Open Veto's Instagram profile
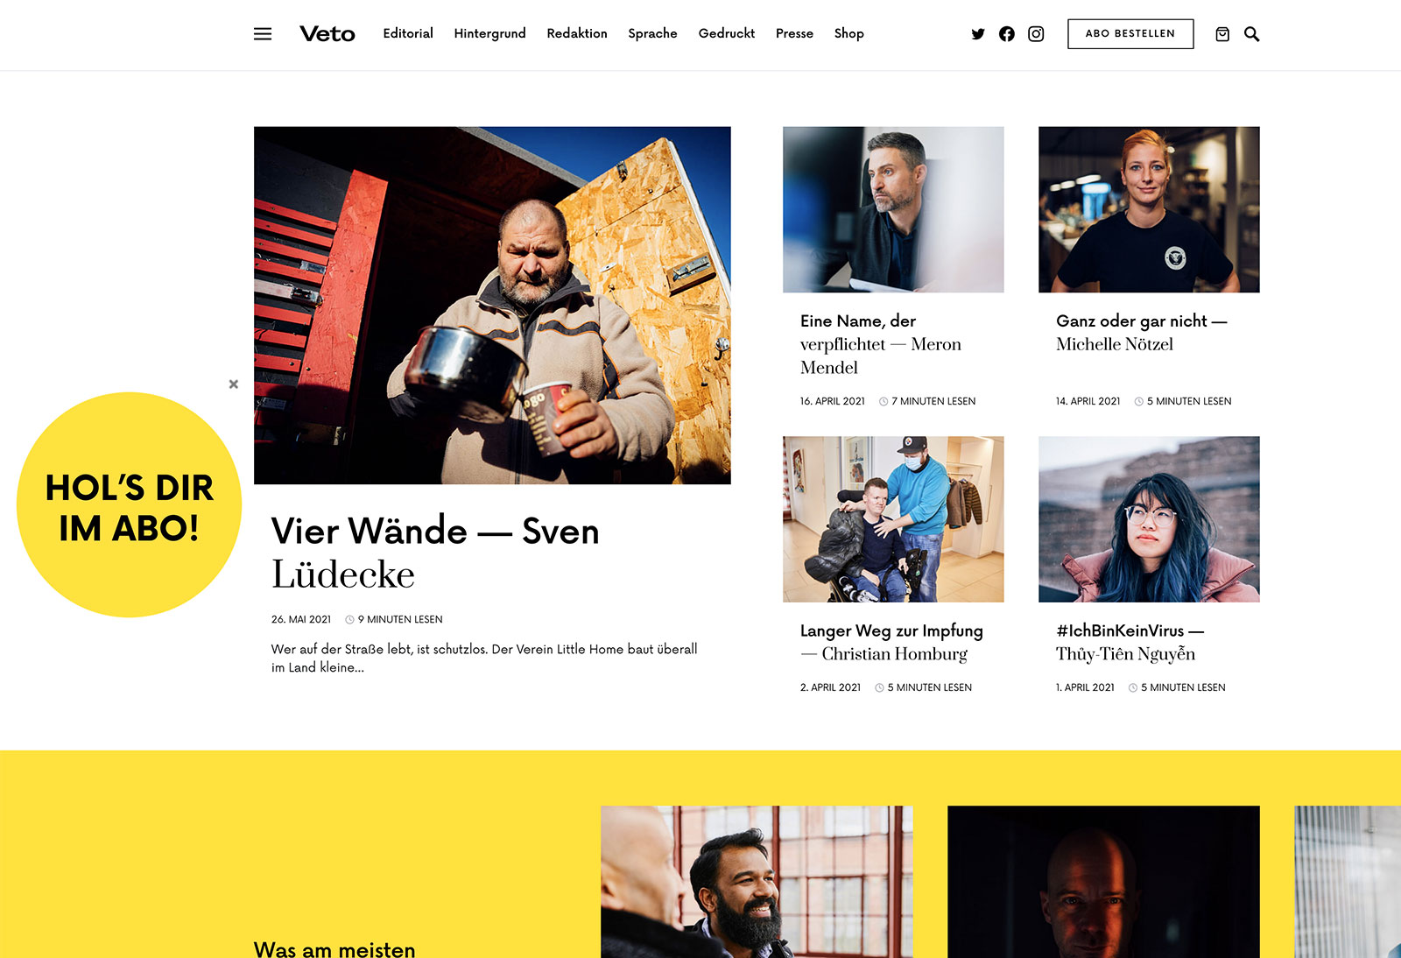This screenshot has width=1401, height=958. click(1036, 34)
